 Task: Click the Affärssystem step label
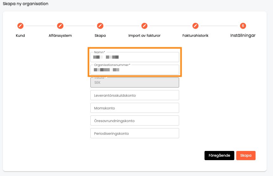click(60, 36)
